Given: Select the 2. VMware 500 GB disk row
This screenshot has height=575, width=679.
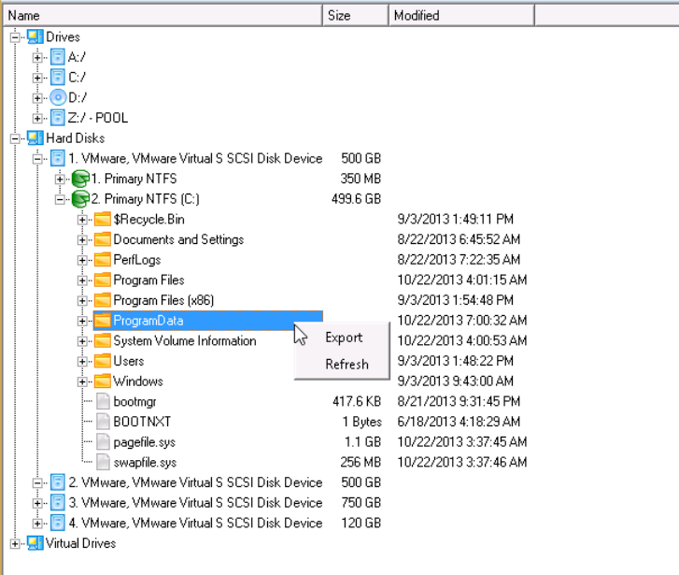Looking at the screenshot, I should pyautogui.click(x=195, y=482).
